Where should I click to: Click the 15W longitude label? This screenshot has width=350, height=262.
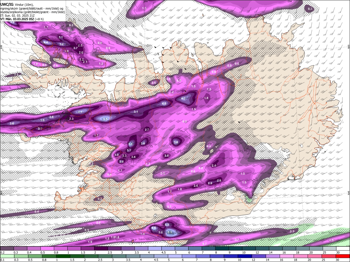tap(290, 1)
